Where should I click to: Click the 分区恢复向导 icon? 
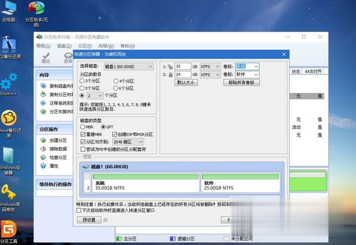tap(43, 112)
